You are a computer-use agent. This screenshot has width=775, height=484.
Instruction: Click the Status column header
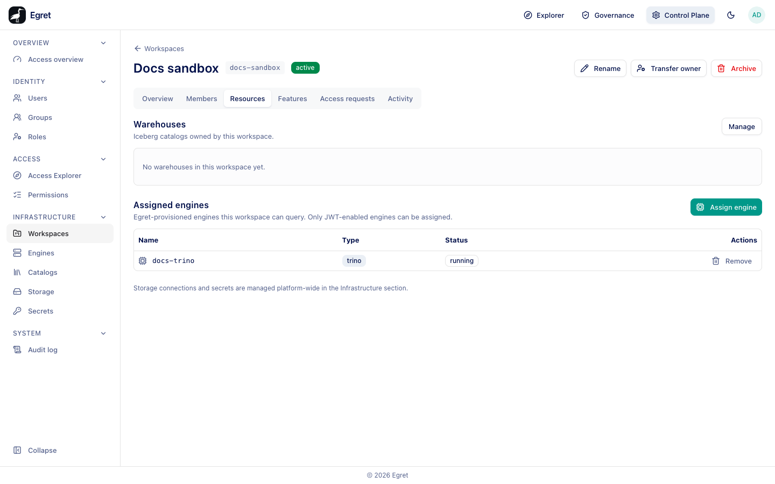point(456,240)
